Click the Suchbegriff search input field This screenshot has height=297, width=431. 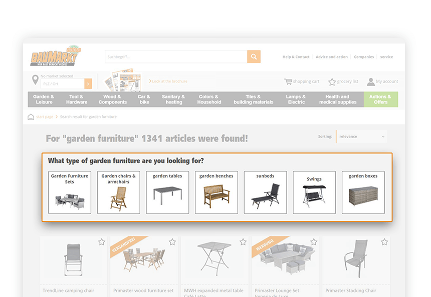point(176,57)
